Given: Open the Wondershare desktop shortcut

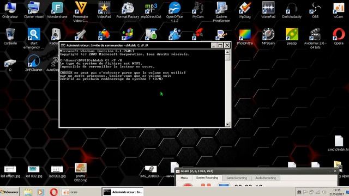Looking at the screenshot, I should [x=57, y=10].
